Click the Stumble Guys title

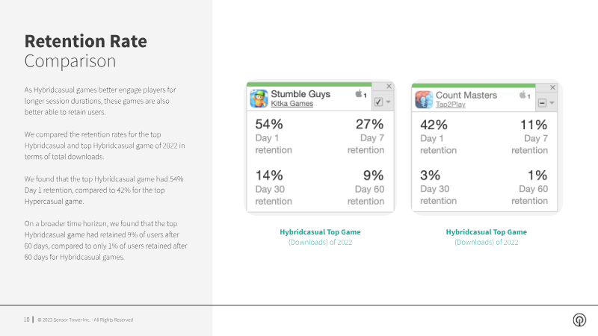pos(300,94)
